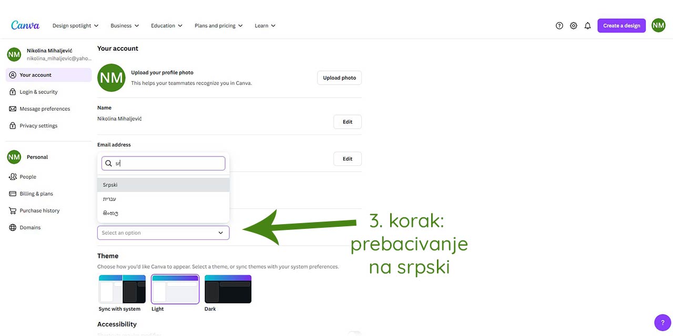This screenshot has height=336, width=673.
Task: Open notifications with the bell icon
Action: pyautogui.click(x=587, y=25)
